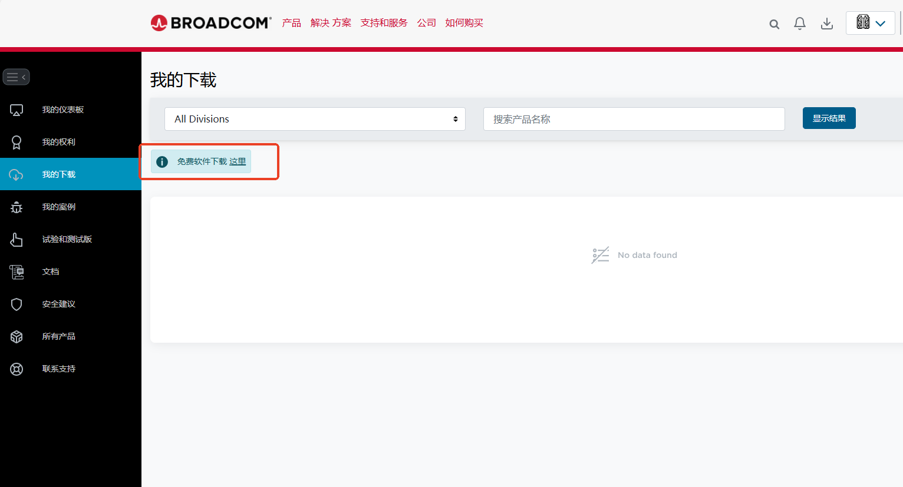The height and width of the screenshot is (487, 903).
Task: Click the No data found message
Action: coord(647,255)
